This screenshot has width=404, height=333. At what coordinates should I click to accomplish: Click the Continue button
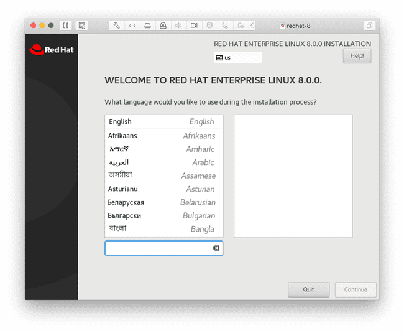356,289
